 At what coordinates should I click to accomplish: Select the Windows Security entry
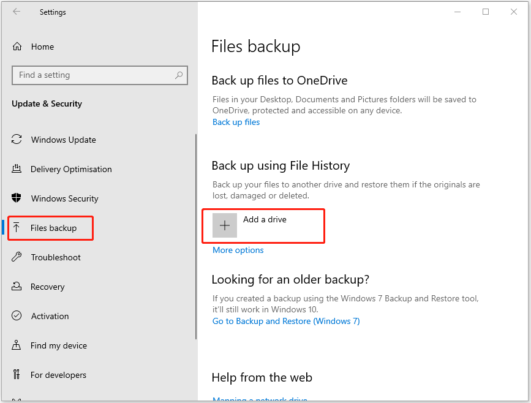pyautogui.click(x=65, y=198)
